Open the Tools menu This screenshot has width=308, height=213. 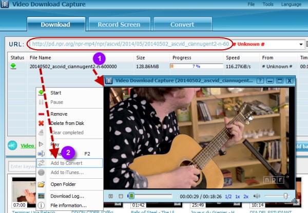[268, 4]
